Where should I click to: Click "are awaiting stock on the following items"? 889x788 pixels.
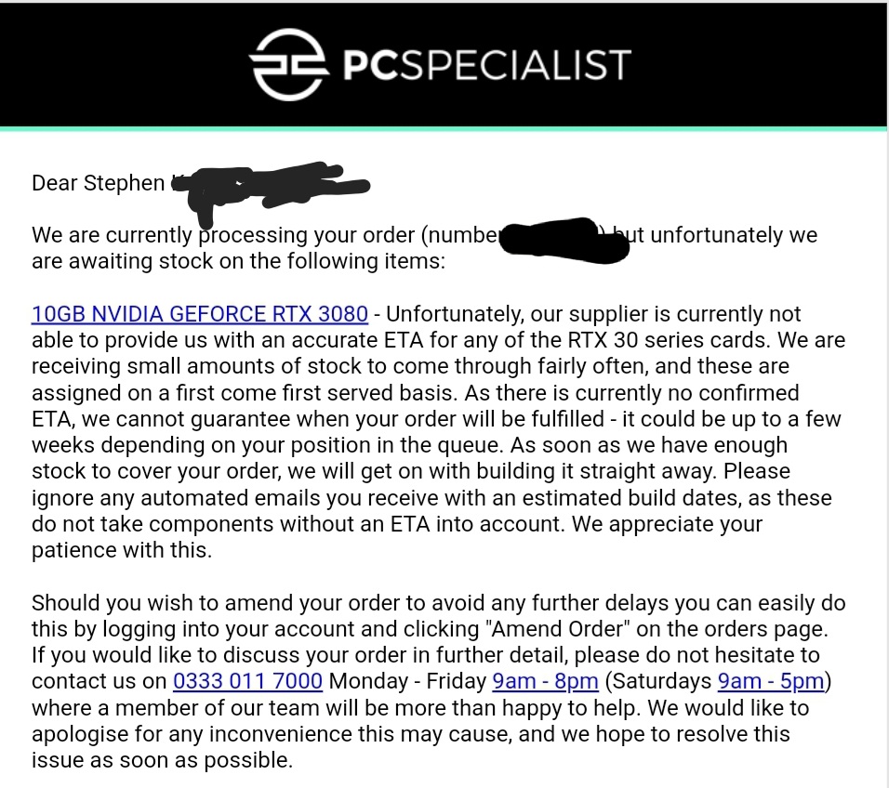tap(239, 261)
